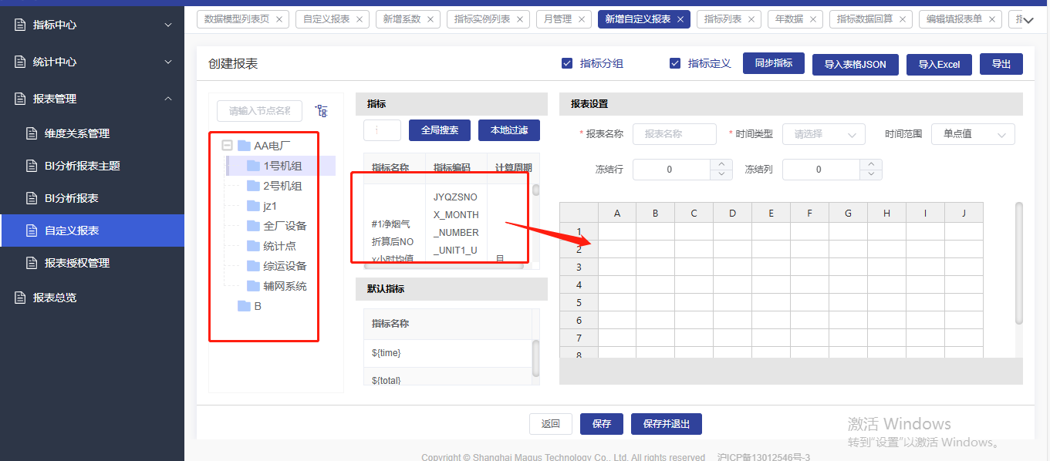Increase the 冻结行 value with up arrow
The image size is (1050, 461).
click(x=721, y=164)
